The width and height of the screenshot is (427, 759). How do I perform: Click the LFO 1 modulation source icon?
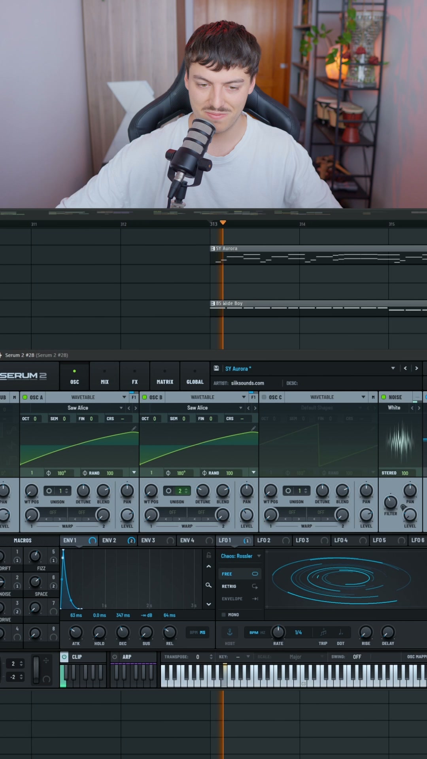click(x=247, y=540)
